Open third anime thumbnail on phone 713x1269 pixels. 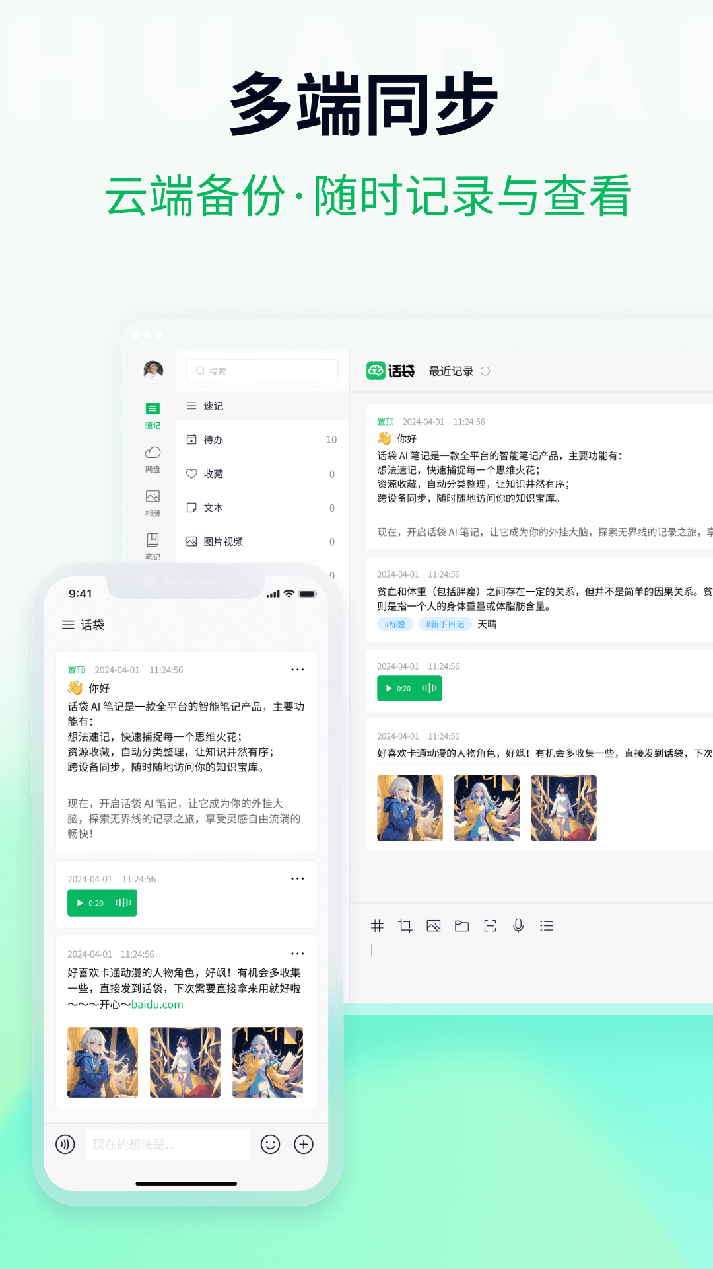(267, 1062)
